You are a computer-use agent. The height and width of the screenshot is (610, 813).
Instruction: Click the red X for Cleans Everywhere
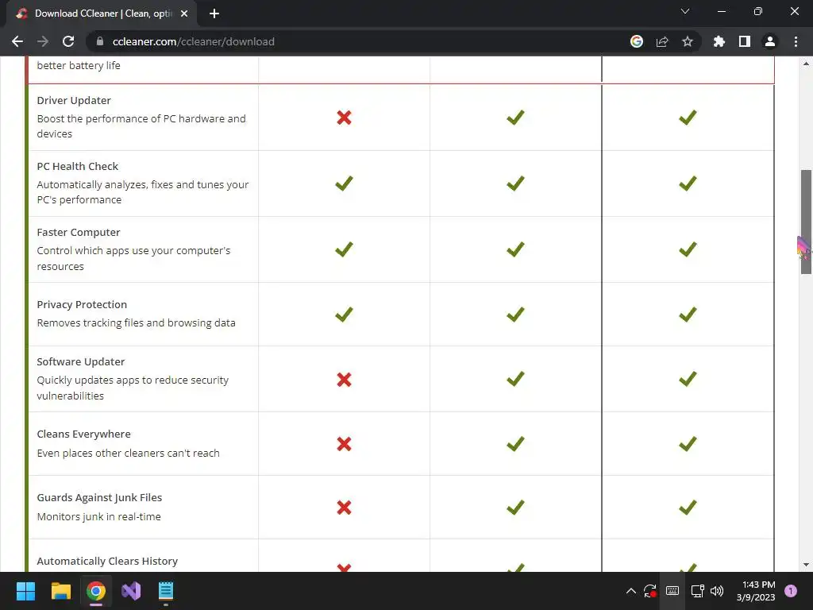click(x=345, y=444)
